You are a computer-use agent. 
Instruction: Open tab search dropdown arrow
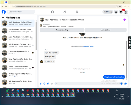tap(2, 2)
